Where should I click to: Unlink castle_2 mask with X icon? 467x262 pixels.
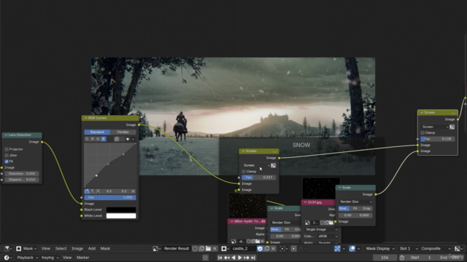[x=273, y=248]
